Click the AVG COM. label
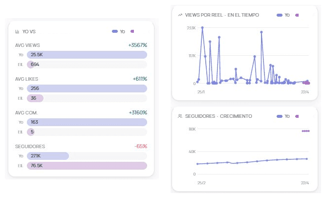 (x=26, y=113)
